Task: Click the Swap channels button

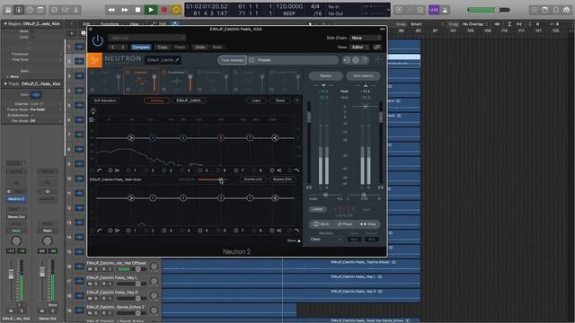Action: point(367,224)
